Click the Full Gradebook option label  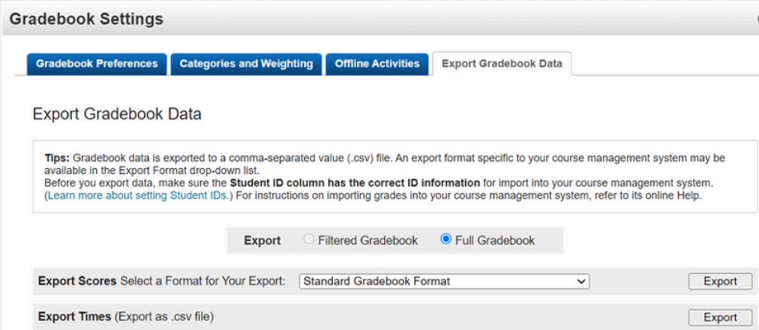496,240
